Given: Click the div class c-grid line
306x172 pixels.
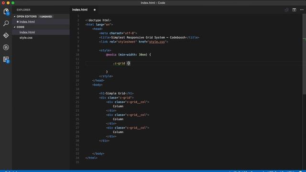Looking at the screenshot, I should [x=116, y=97].
